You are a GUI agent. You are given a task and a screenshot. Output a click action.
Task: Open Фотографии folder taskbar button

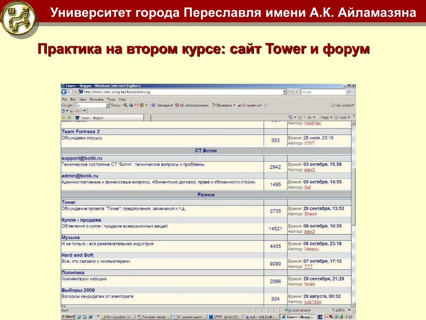(x=118, y=317)
